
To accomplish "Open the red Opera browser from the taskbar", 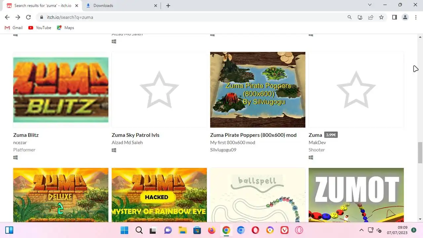I will point(255,230).
